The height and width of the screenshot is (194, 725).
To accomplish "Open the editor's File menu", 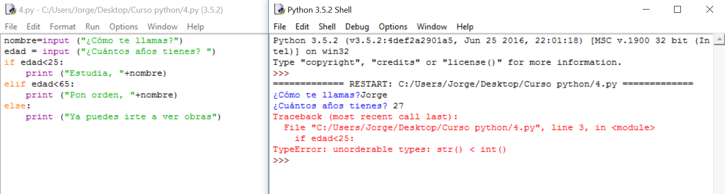I will coord(11,27).
